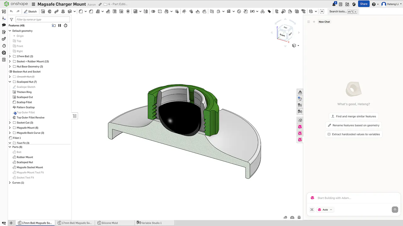Open the Comments panel speech bubble icon
403x226 pixels.
[4, 25]
